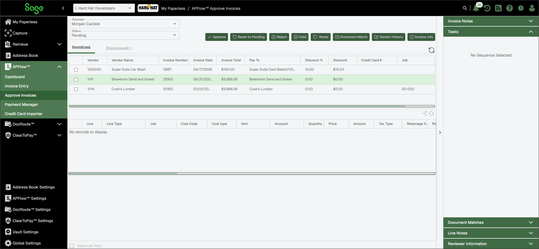
Task: Open the Reviewer dropdown
Action: pos(125,24)
